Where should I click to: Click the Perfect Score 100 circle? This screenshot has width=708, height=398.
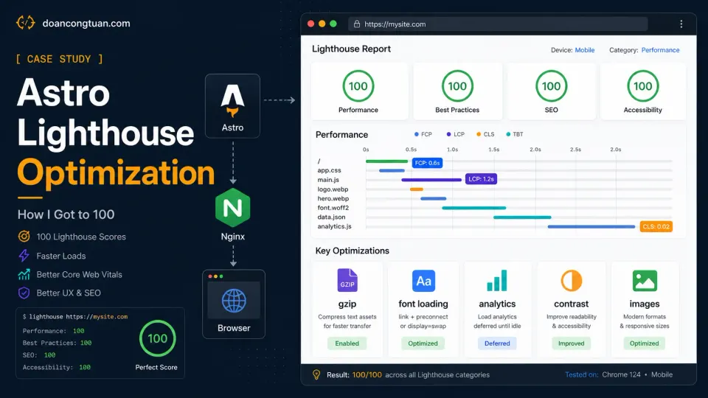pyautogui.click(x=158, y=338)
